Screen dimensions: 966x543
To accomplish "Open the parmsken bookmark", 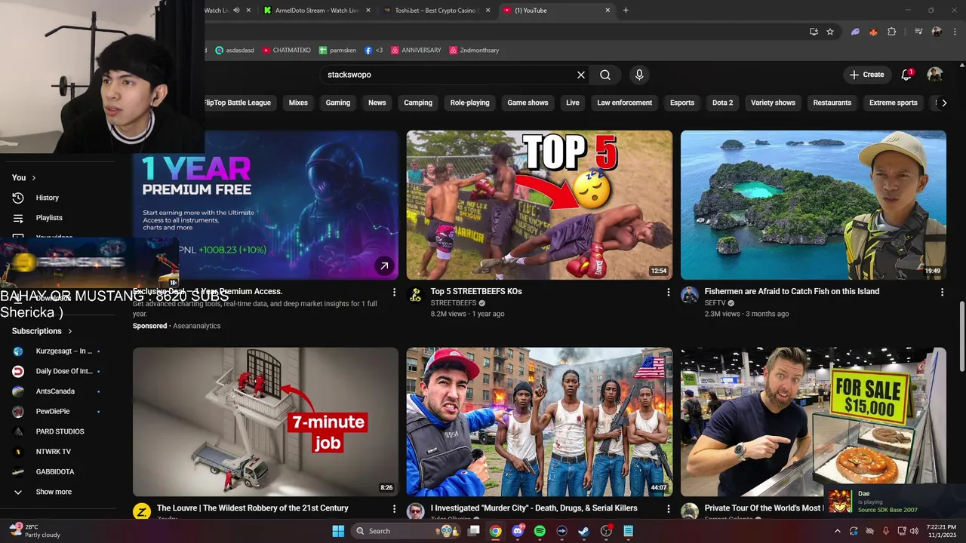I will click(337, 50).
